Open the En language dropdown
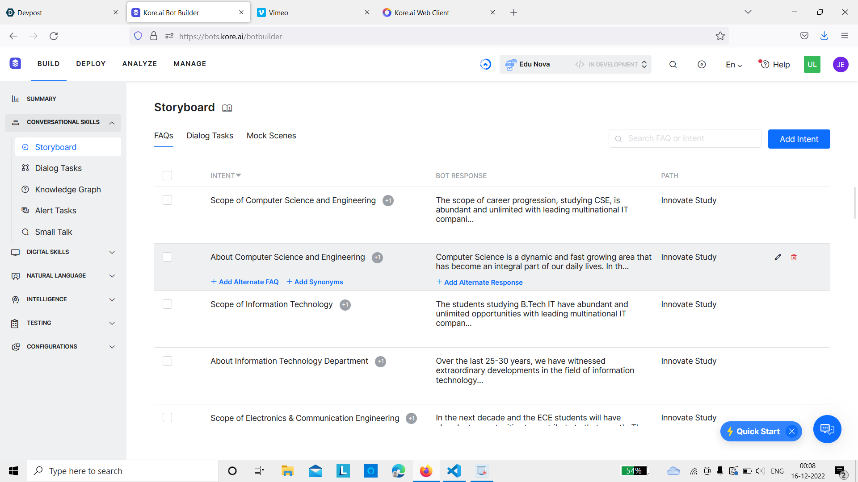 point(733,65)
